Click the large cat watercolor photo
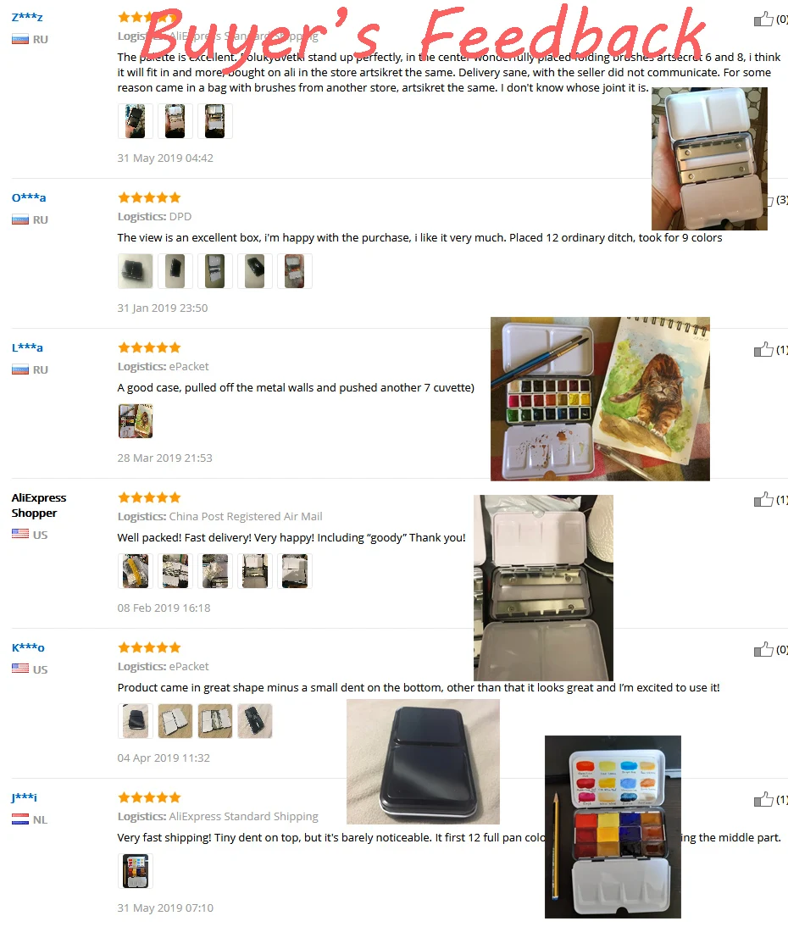This screenshot has width=788, height=927. (x=600, y=398)
